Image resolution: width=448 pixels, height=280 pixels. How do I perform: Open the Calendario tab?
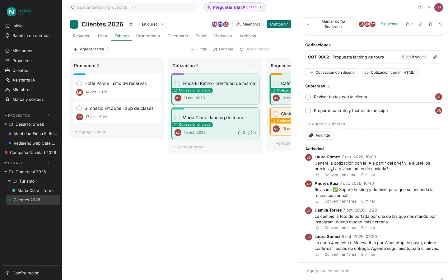pos(178,36)
